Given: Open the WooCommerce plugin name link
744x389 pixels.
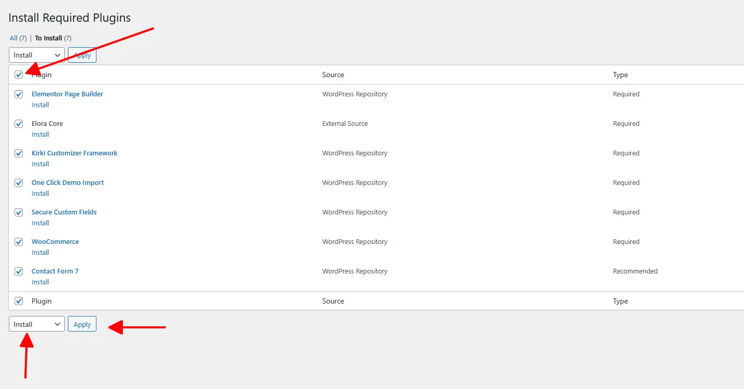Looking at the screenshot, I should pos(55,242).
